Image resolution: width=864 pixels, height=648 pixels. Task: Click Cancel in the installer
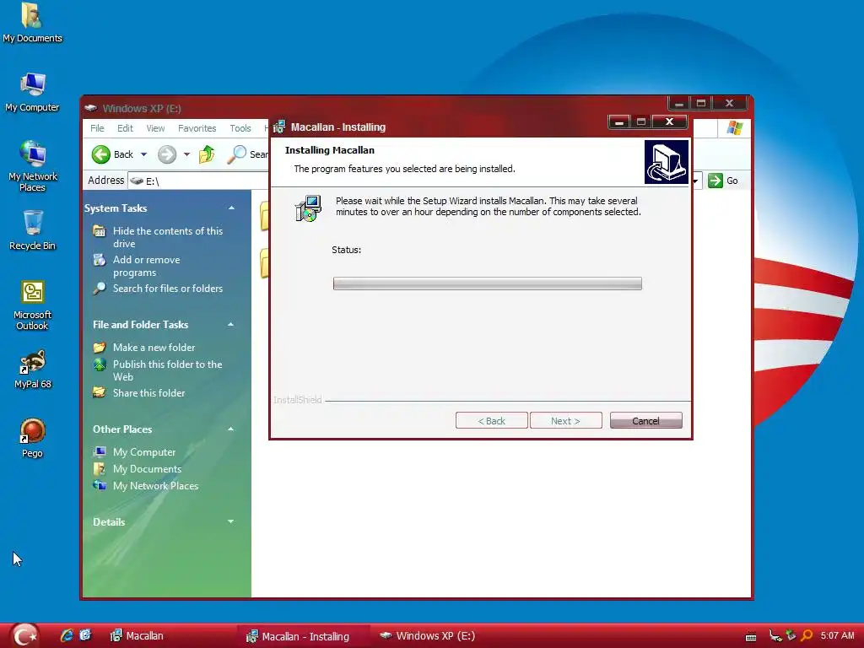[x=645, y=421]
